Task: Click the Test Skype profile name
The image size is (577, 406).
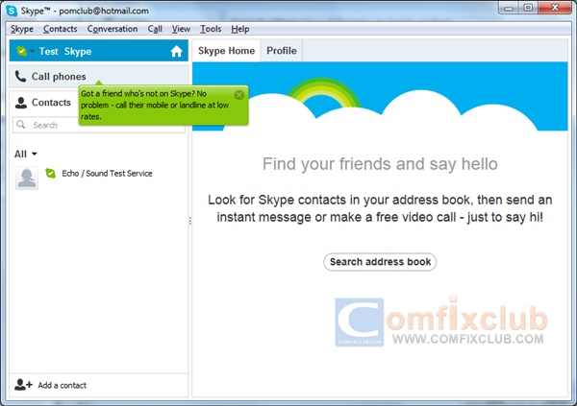Action: pos(65,51)
